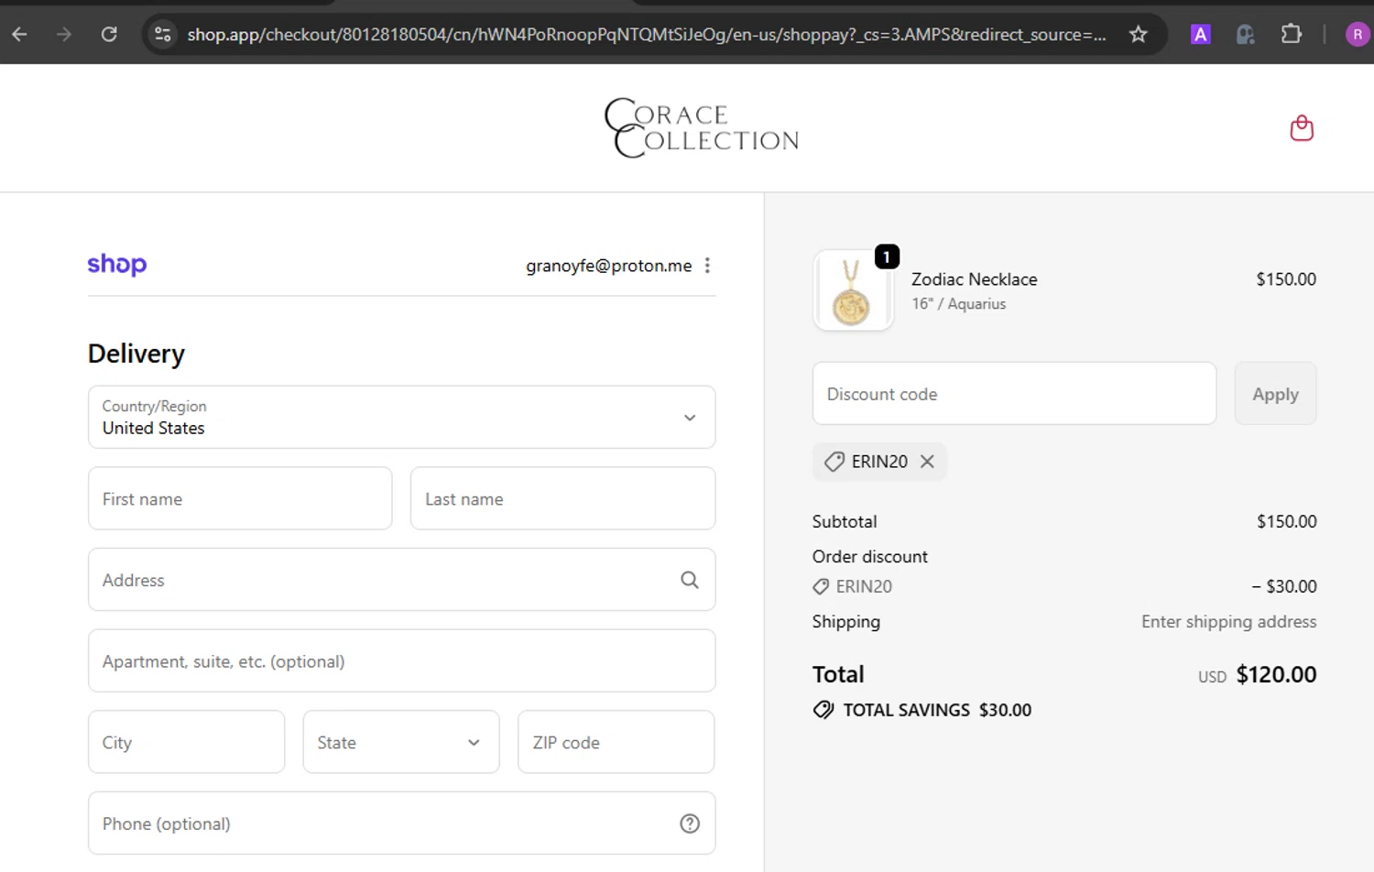1374x872 pixels.
Task: Click the TOTAL SAVINGS tag icon
Action: (823, 710)
